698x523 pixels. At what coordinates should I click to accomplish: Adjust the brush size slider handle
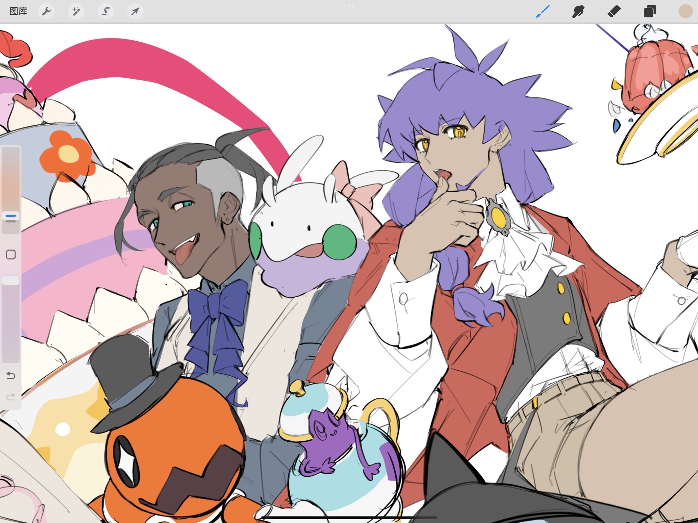(11, 216)
